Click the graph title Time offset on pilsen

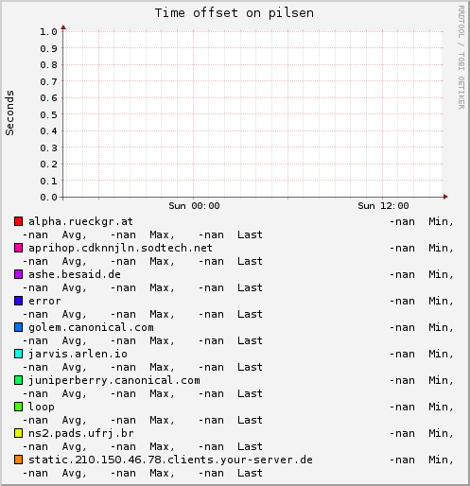click(x=235, y=13)
